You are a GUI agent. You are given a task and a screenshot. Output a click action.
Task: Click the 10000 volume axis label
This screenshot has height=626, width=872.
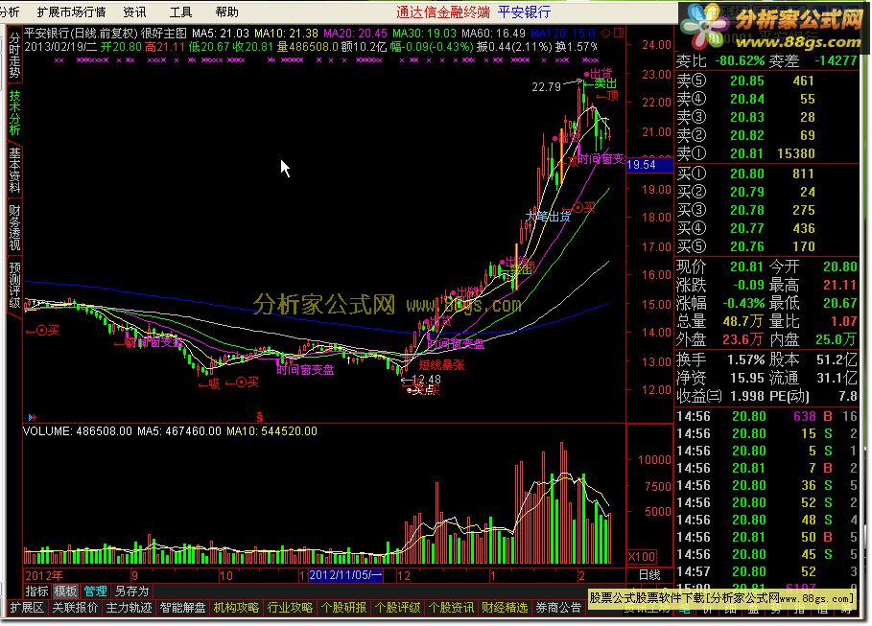pyautogui.click(x=654, y=460)
